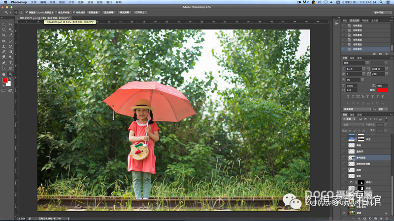Create new snapshot in History panel
The height and width of the screenshot is (221, 394).
(x=381, y=54)
